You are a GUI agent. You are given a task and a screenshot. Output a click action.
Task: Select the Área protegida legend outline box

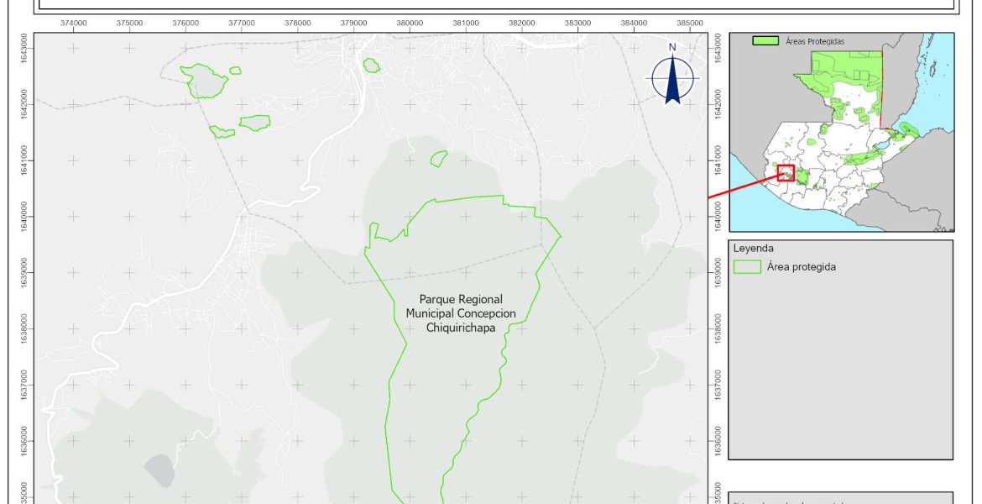tap(746, 267)
